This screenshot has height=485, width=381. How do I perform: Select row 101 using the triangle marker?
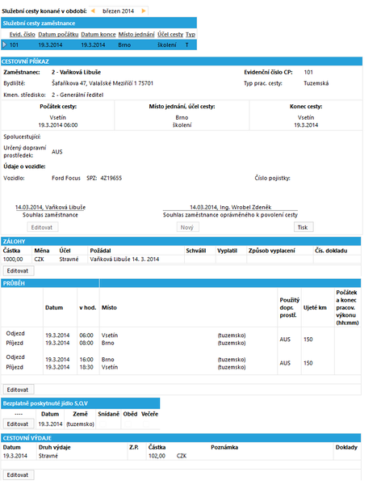(x=4, y=44)
